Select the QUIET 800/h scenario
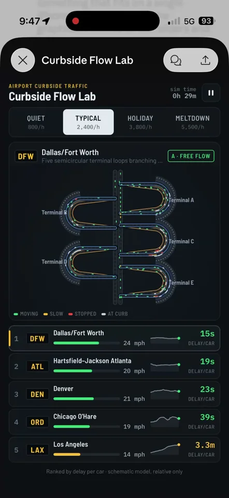 [36, 122]
